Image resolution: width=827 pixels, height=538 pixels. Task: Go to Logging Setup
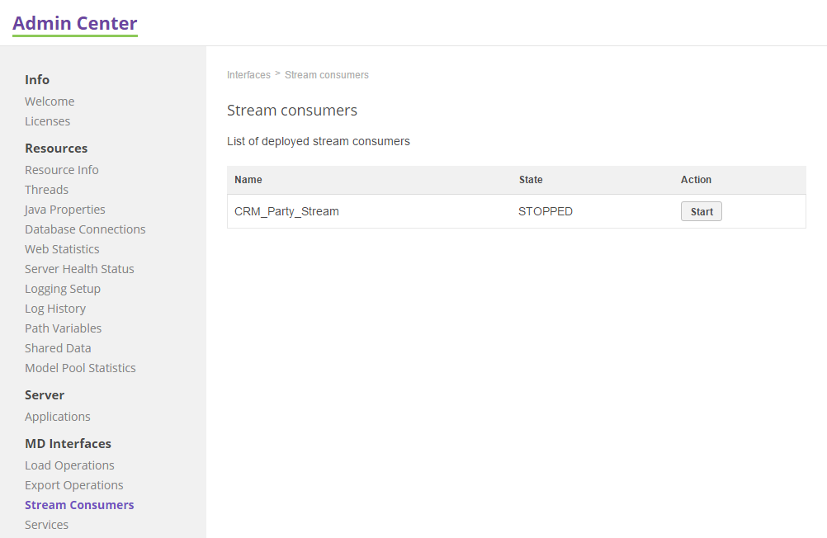coord(63,288)
